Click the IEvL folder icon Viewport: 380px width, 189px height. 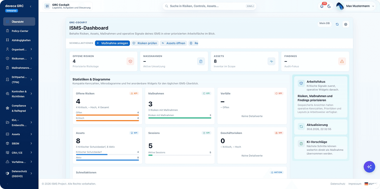click(x=8, y=122)
